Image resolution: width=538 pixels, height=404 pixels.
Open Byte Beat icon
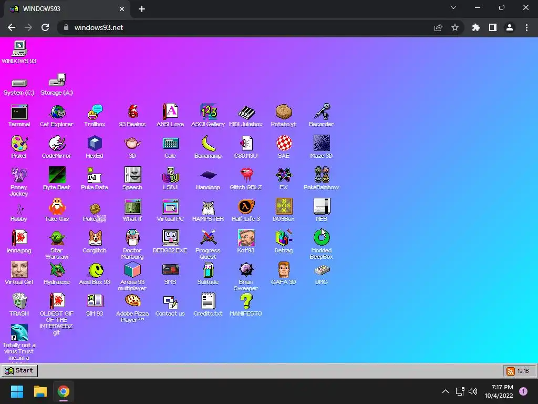click(x=57, y=176)
